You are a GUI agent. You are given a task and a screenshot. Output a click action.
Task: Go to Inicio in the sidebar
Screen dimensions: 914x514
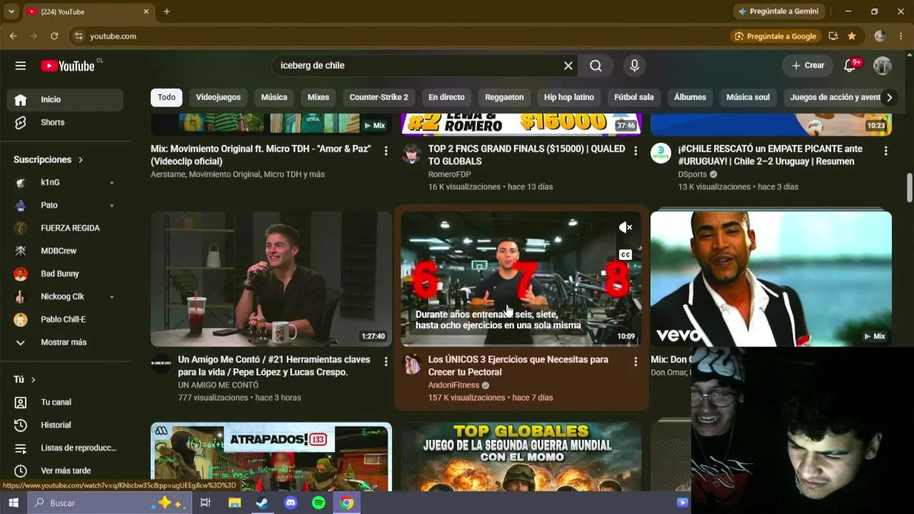(x=65, y=100)
